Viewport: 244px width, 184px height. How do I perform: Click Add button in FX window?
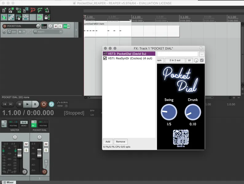(x=108, y=142)
